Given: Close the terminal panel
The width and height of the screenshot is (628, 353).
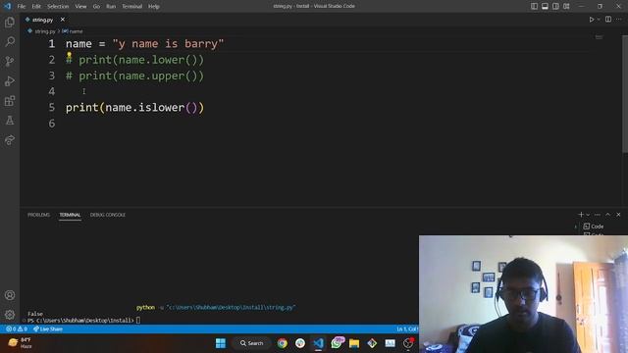Looking at the screenshot, I should (618, 215).
